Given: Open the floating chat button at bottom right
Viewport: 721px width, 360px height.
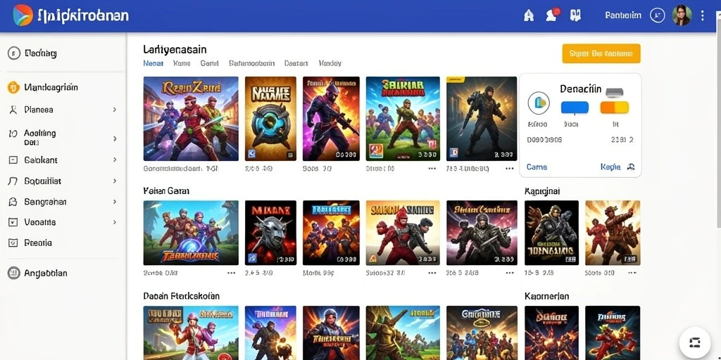Looking at the screenshot, I should coord(694,342).
